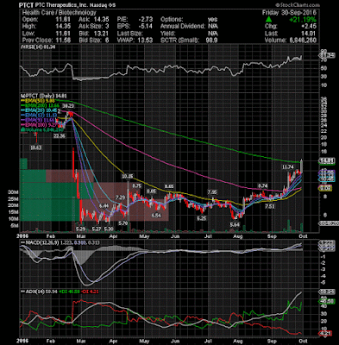The width and height of the screenshot is (339, 345).
Task: Click the 9.74 August high annotation
Action: [262, 185]
